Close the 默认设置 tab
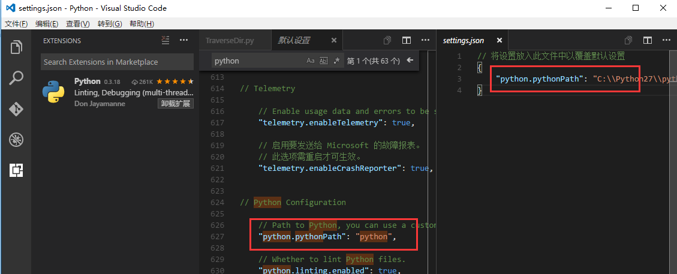The height and width of the screenshot is (274, 677). tap(334, 40)
